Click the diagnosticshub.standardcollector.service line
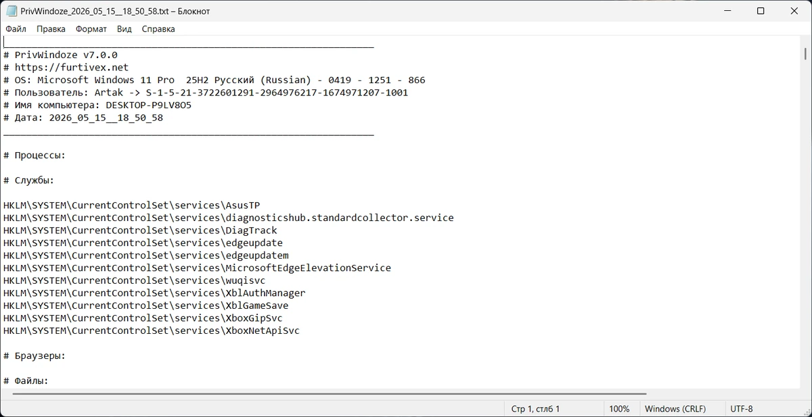Image resolution: width=812 pixels, height=417 pixels. [228, 218]
